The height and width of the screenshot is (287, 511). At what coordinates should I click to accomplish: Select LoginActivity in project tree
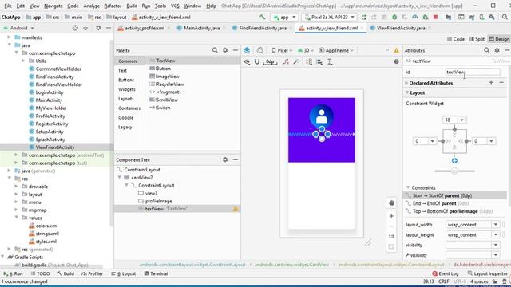[50, 92]
